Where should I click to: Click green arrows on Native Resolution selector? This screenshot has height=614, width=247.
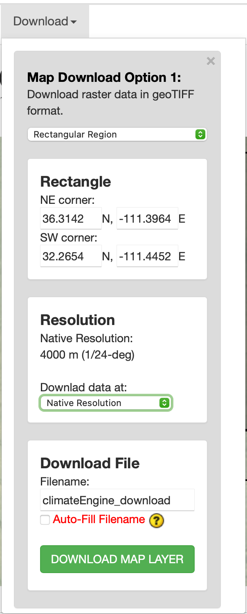coord(164,403)
